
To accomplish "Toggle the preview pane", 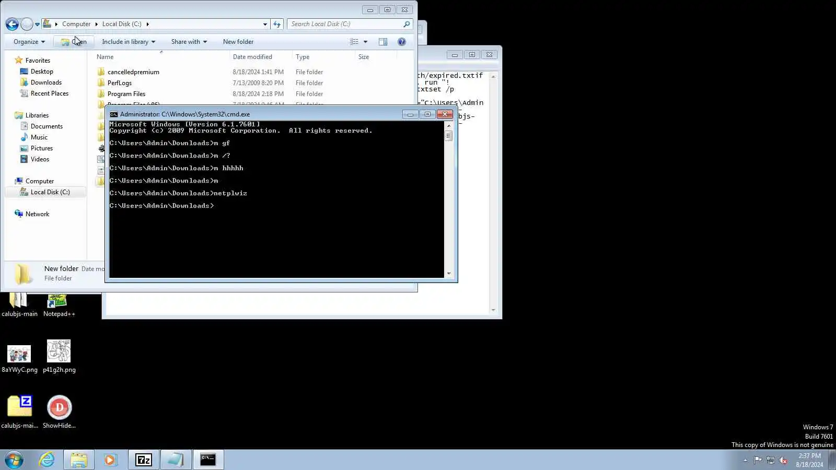I will [x=383, y=42].
